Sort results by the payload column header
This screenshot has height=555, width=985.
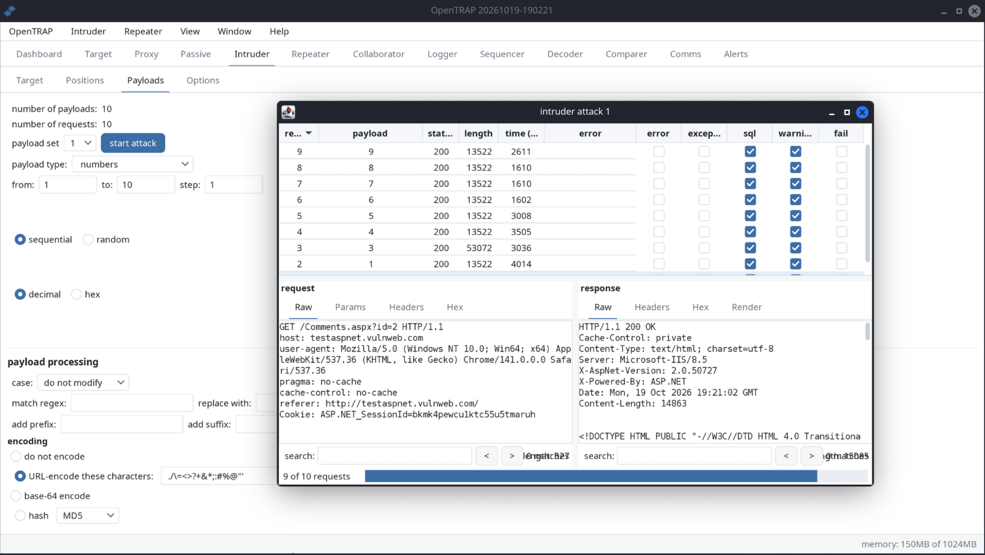tap(370, 134)
